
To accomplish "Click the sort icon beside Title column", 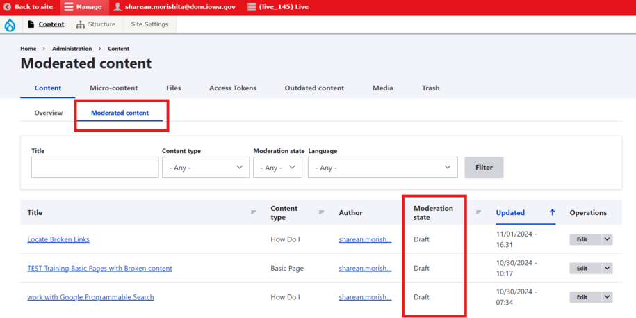I will 253,212.
